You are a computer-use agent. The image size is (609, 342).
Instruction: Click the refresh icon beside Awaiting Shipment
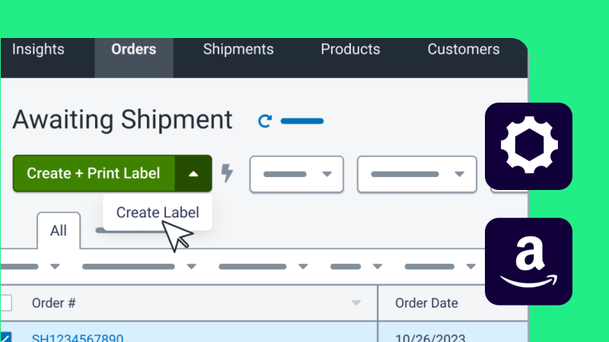(265, 122)
